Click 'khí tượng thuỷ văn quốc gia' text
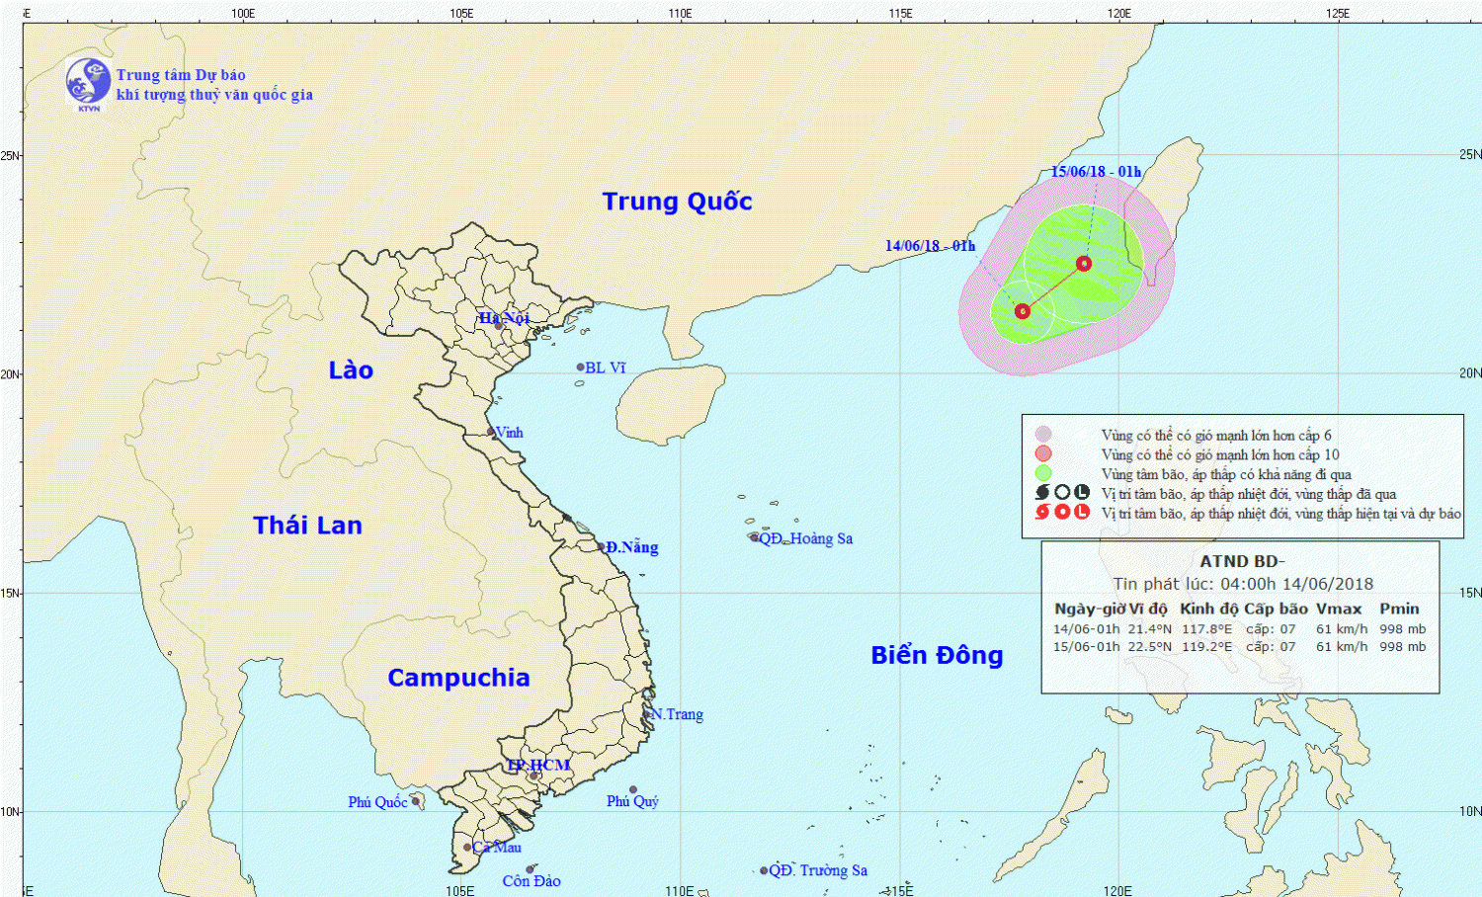The image size is (1482, 897). (214, 95)
